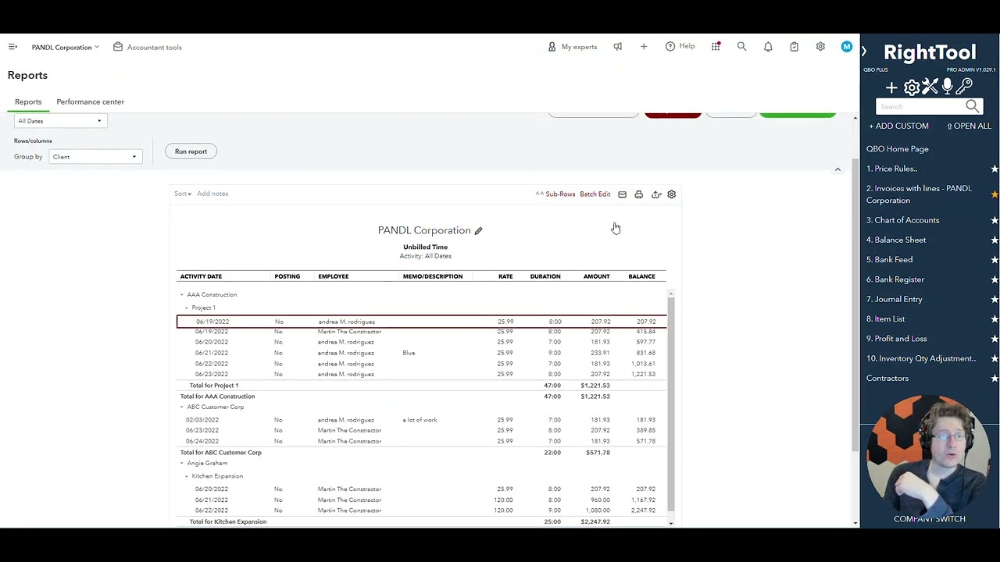
Task: Click the RightTool plus icon
Action: [x=891, y=87]
